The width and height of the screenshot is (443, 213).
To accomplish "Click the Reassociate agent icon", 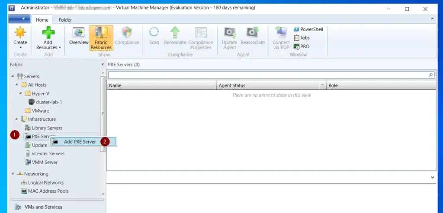I will [252, 32].
